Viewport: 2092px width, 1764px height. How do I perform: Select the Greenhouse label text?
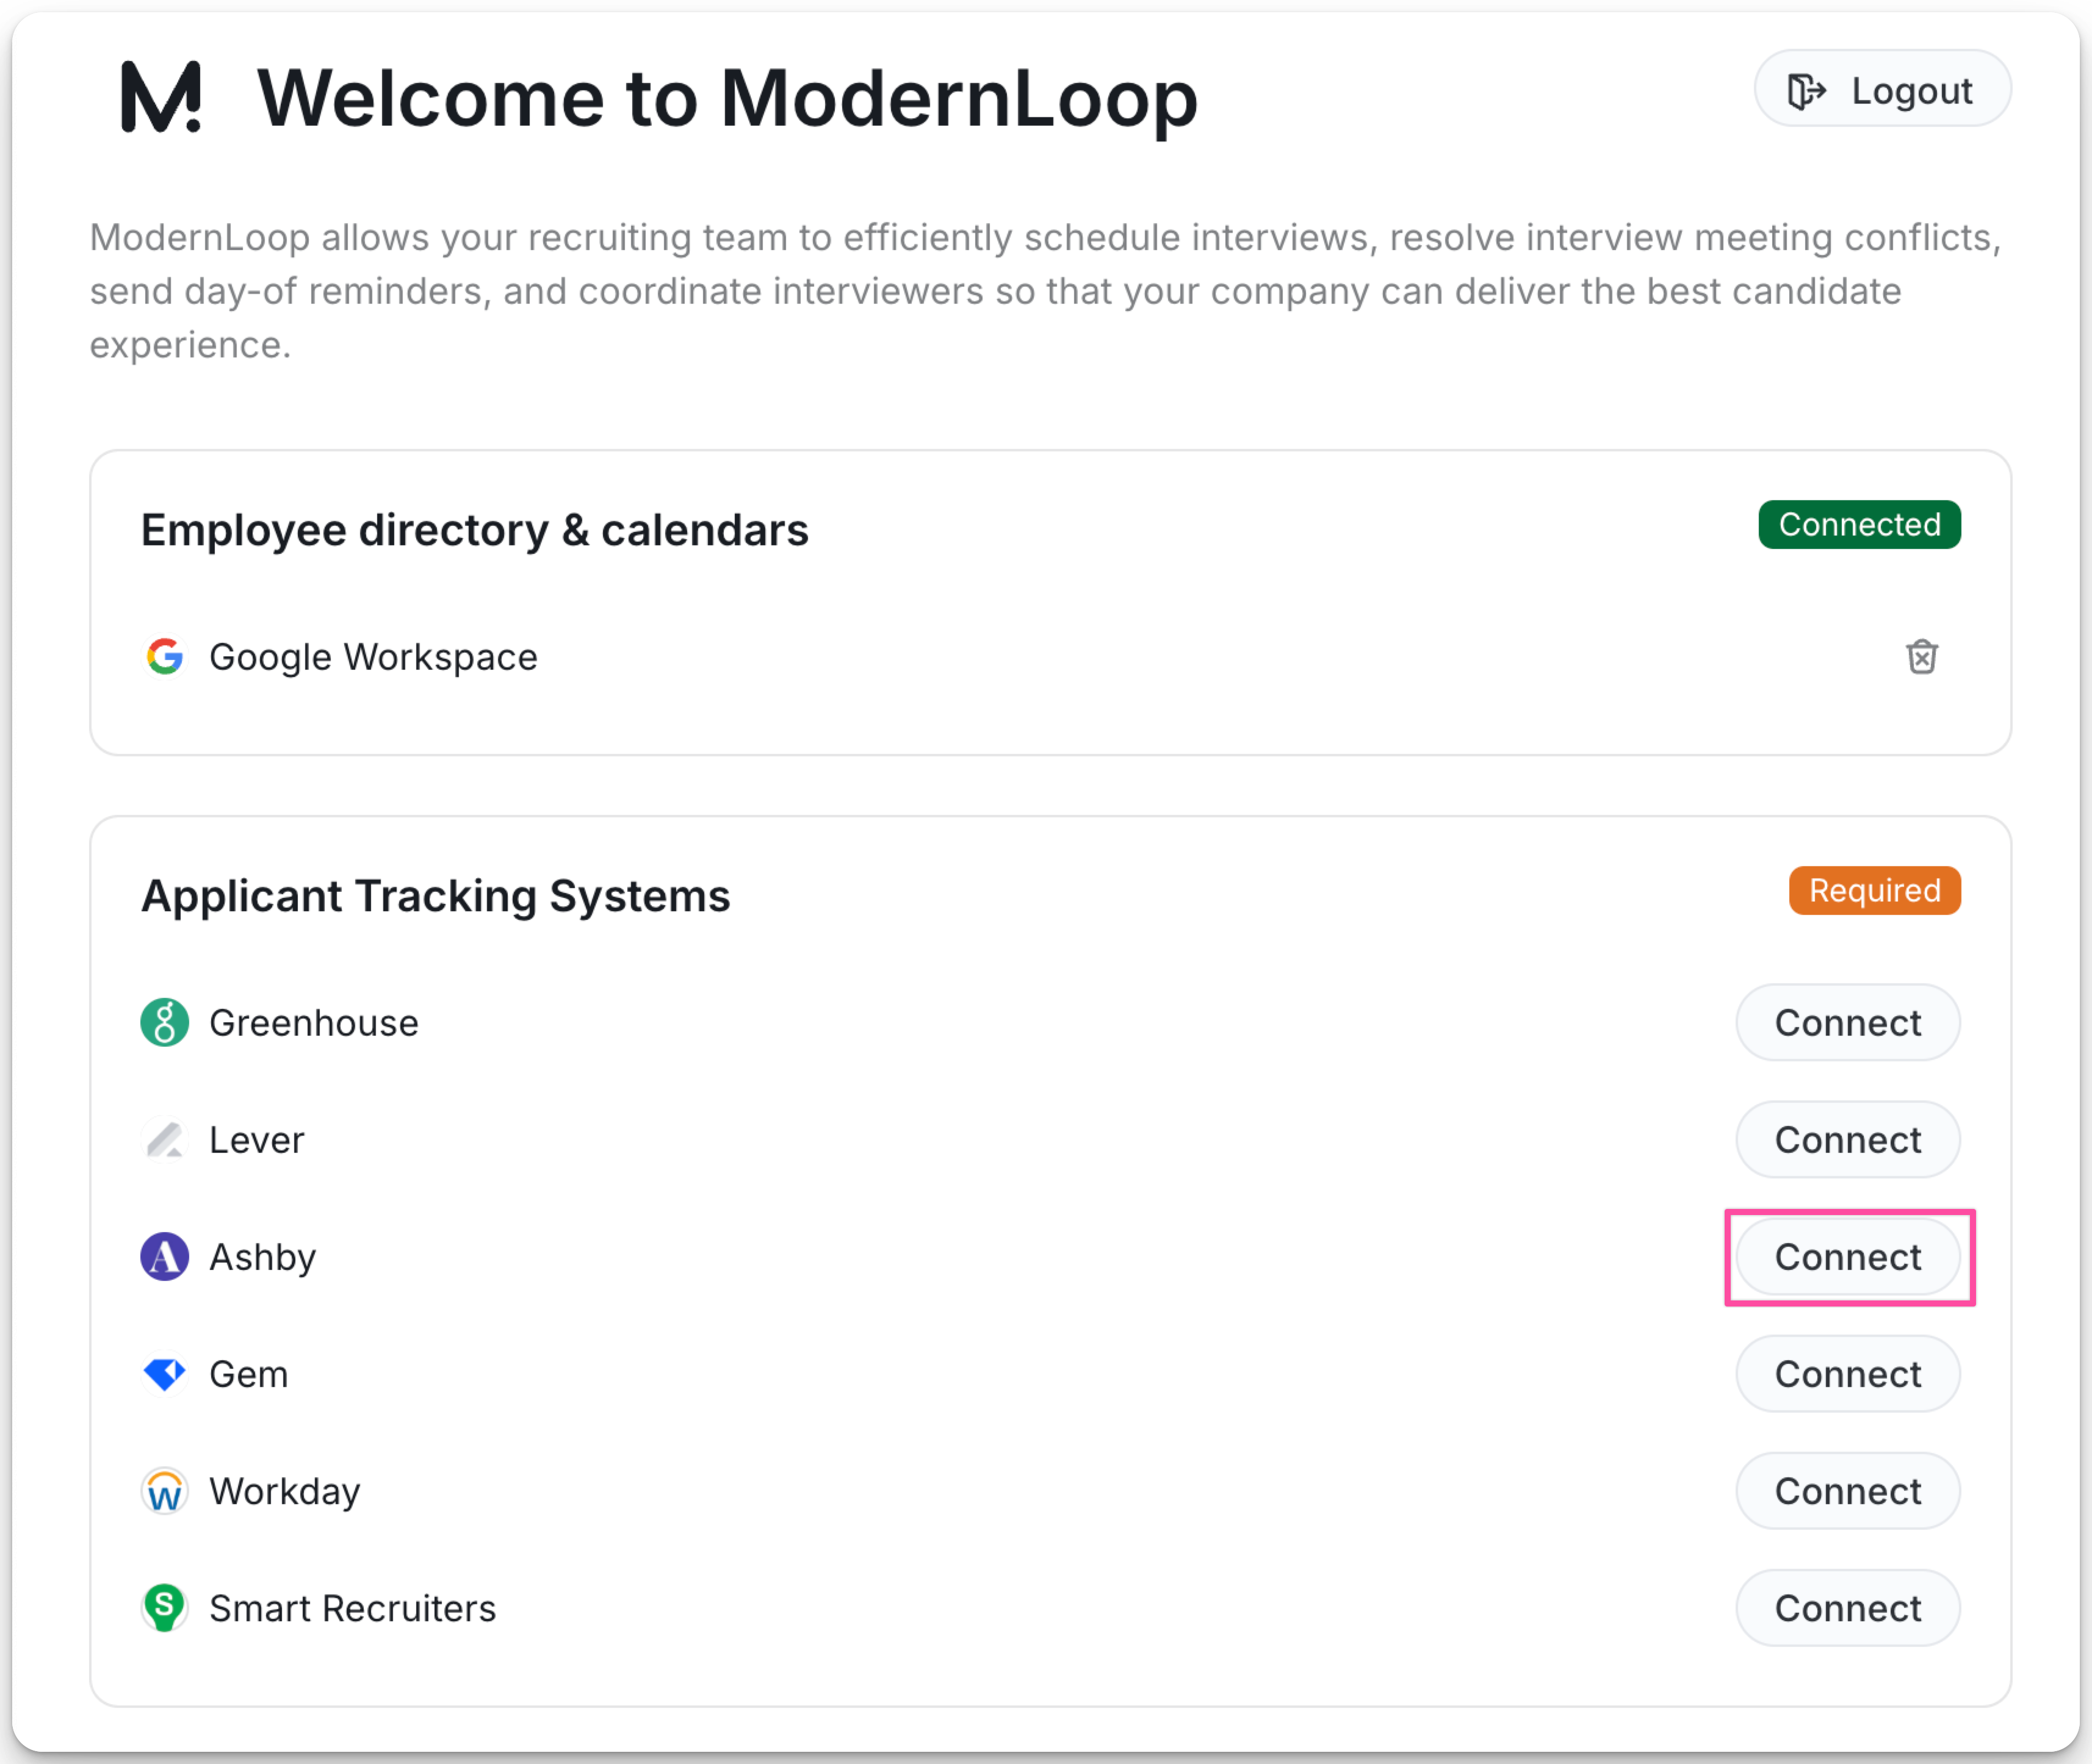[314, 1023]
